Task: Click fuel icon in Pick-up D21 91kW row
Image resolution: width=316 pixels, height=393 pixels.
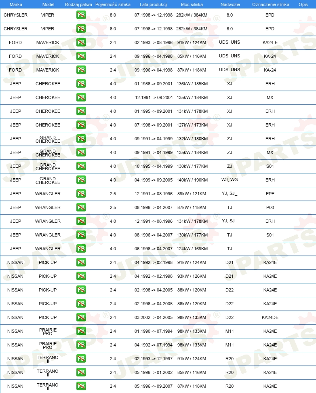Action: coord(81,262)
